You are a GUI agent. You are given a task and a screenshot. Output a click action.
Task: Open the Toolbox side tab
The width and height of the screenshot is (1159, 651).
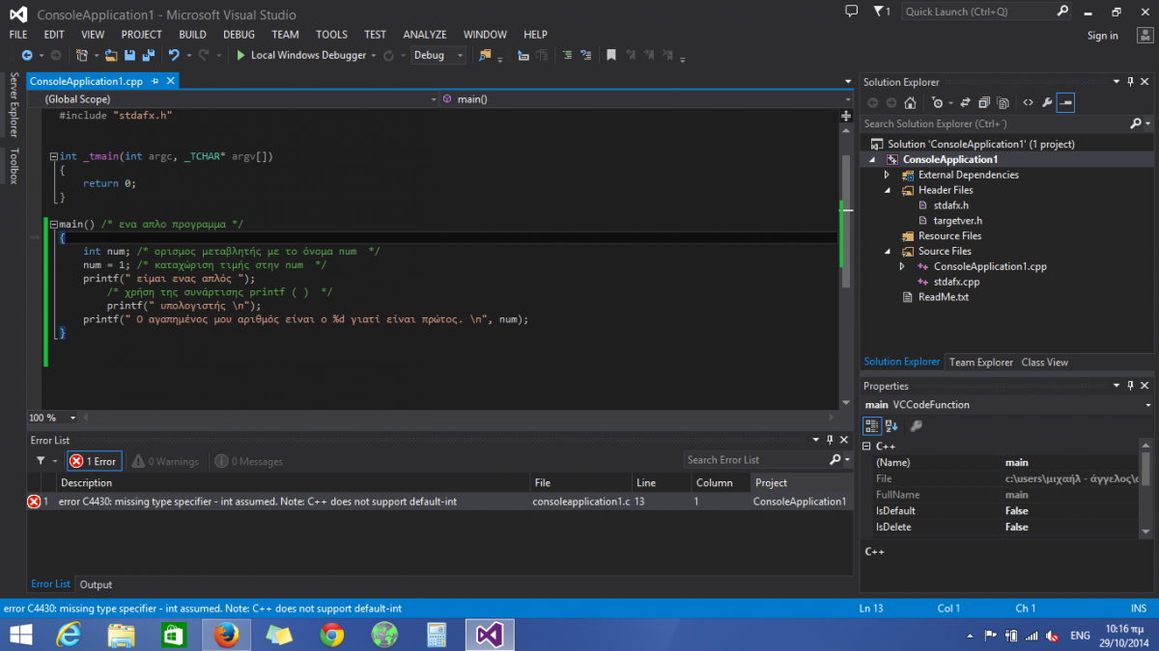coord(14,166)
